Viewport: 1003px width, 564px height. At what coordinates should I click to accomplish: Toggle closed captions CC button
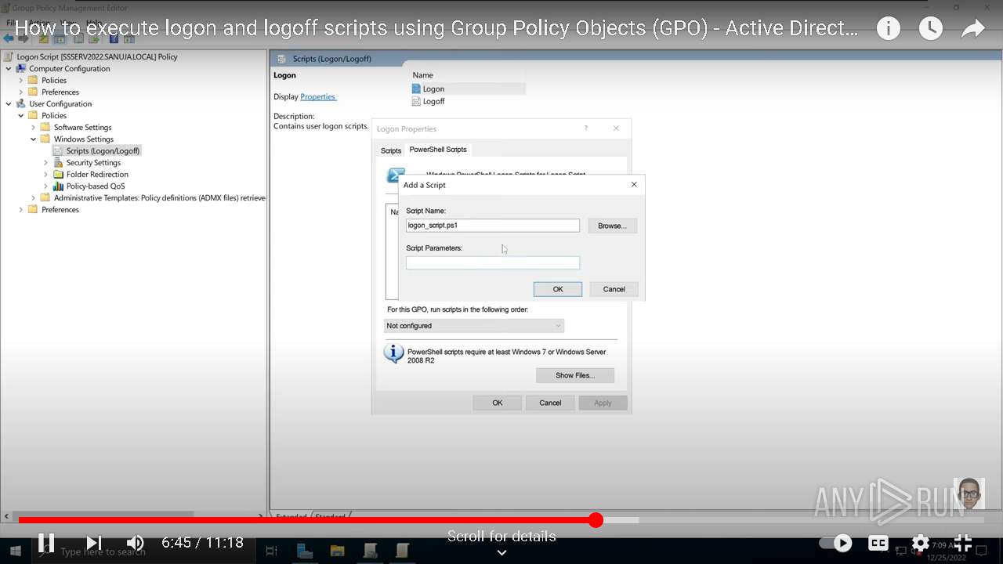[878, 543]
